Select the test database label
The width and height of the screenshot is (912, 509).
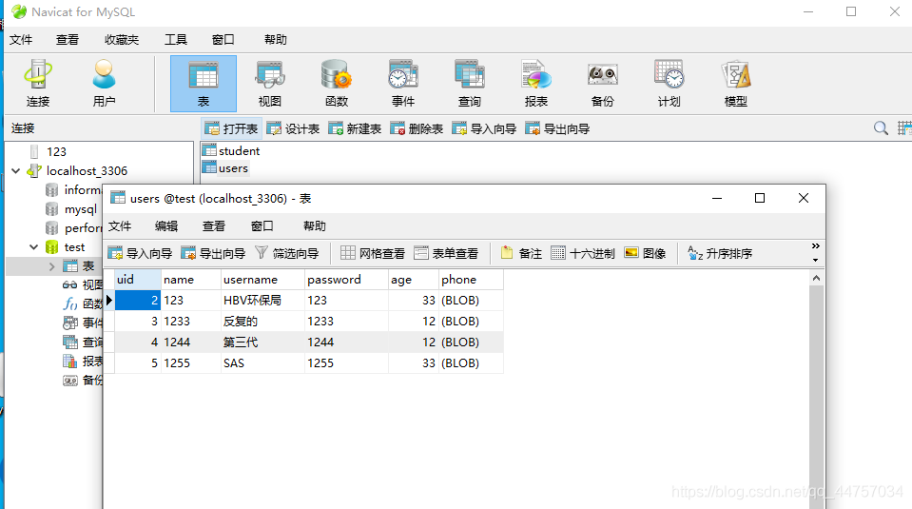coord(74,247)
